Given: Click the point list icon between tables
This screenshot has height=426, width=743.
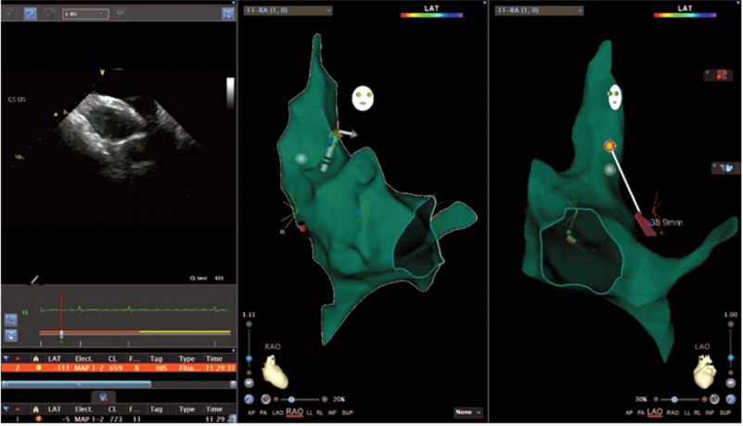Looking at the screenshot, I should [x=105, y=395].
